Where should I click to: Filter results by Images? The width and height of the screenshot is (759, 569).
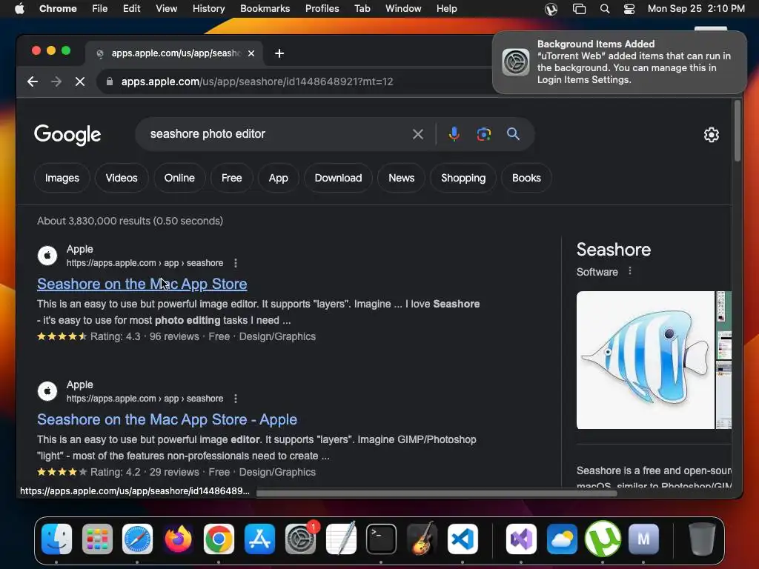(x=62, y=178)
